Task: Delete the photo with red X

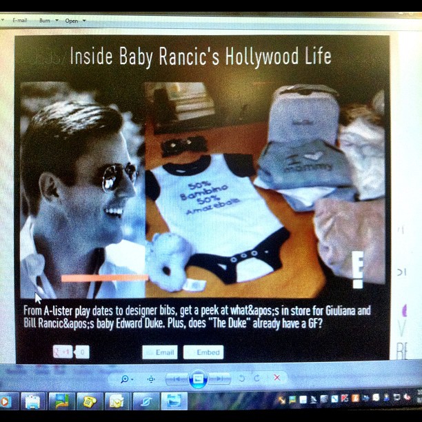Action: (277, 378)
